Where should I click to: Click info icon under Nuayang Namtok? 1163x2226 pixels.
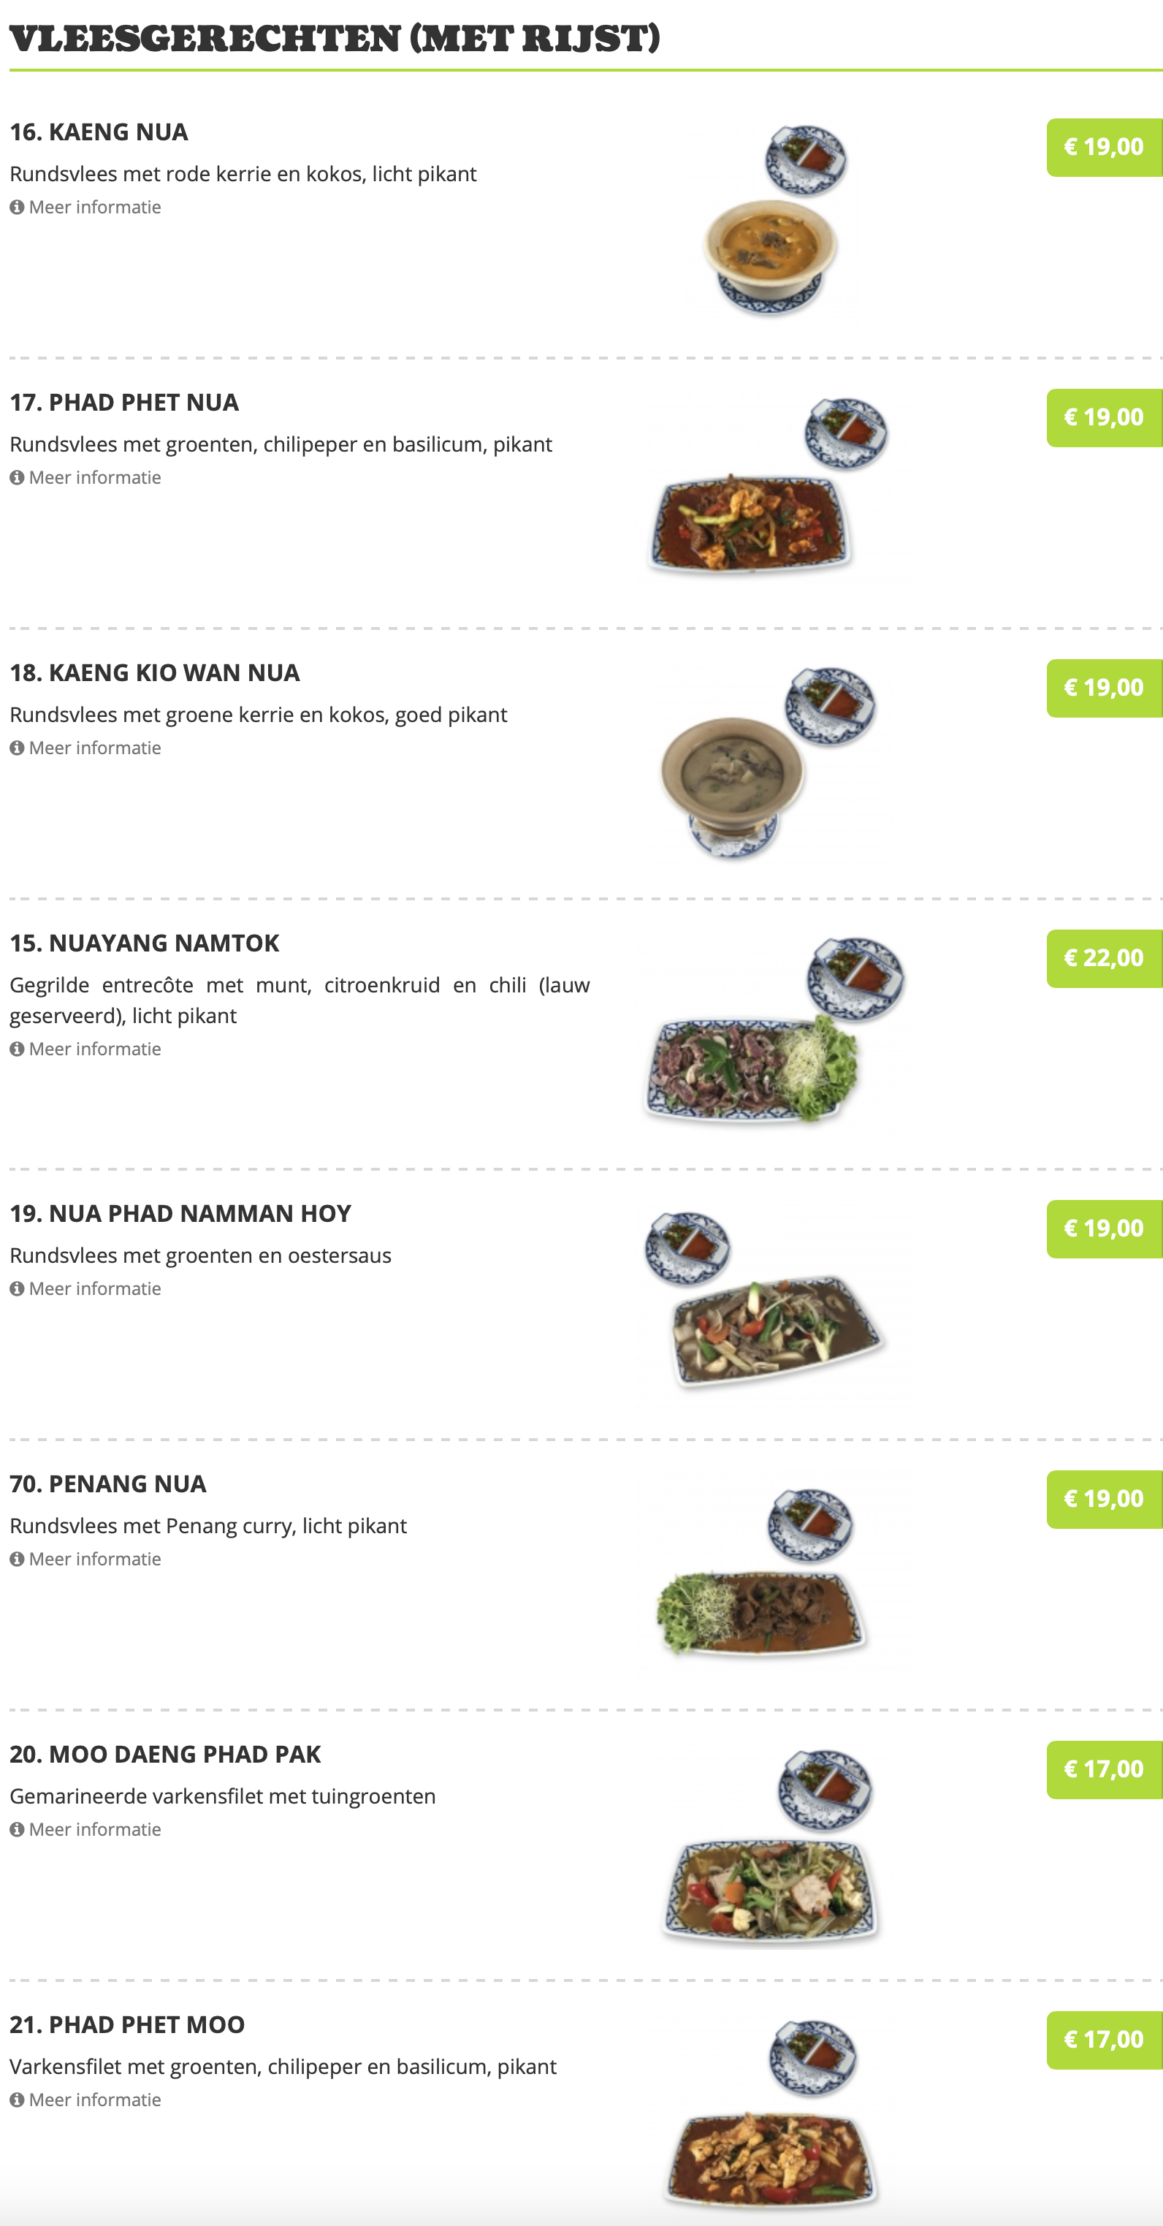coord(16,1049)
